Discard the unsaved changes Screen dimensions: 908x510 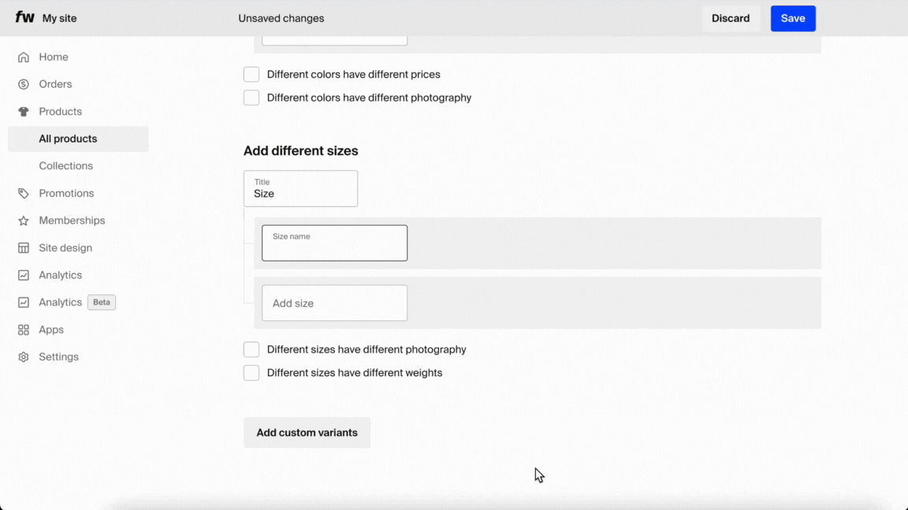point(730,18)
